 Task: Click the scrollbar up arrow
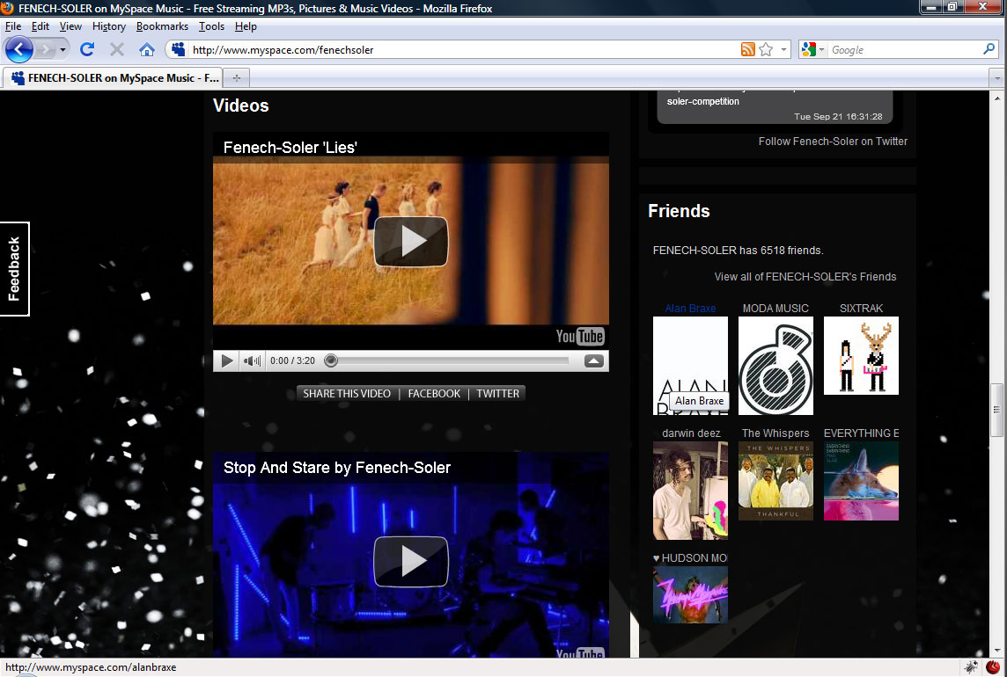pyautogui.click(x=996, y=98)
